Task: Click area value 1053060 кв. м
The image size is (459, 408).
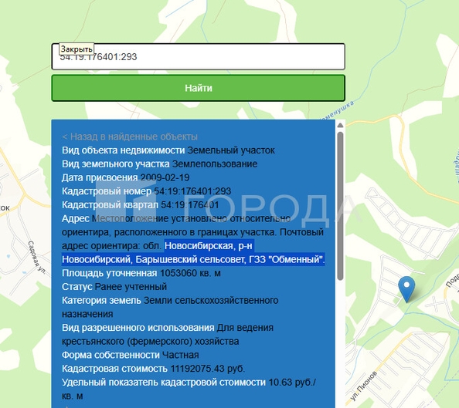Action: 190,273
